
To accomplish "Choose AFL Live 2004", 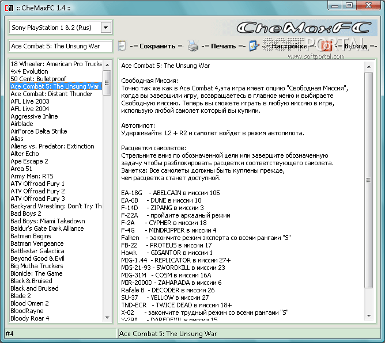I will coord(56,109).
